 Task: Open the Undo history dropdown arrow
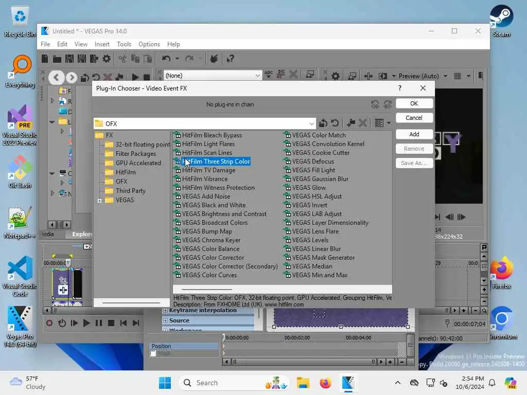[x=177, y=59]
